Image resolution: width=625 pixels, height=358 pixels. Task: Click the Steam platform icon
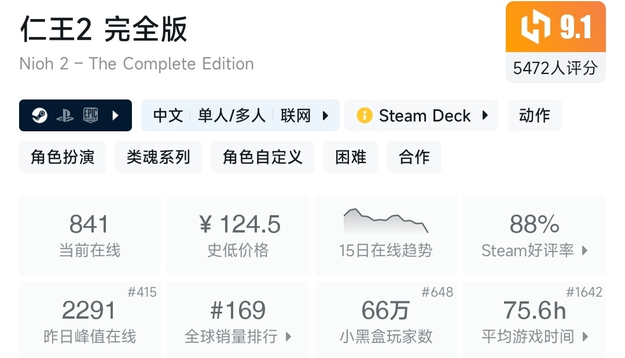[39, 115]
